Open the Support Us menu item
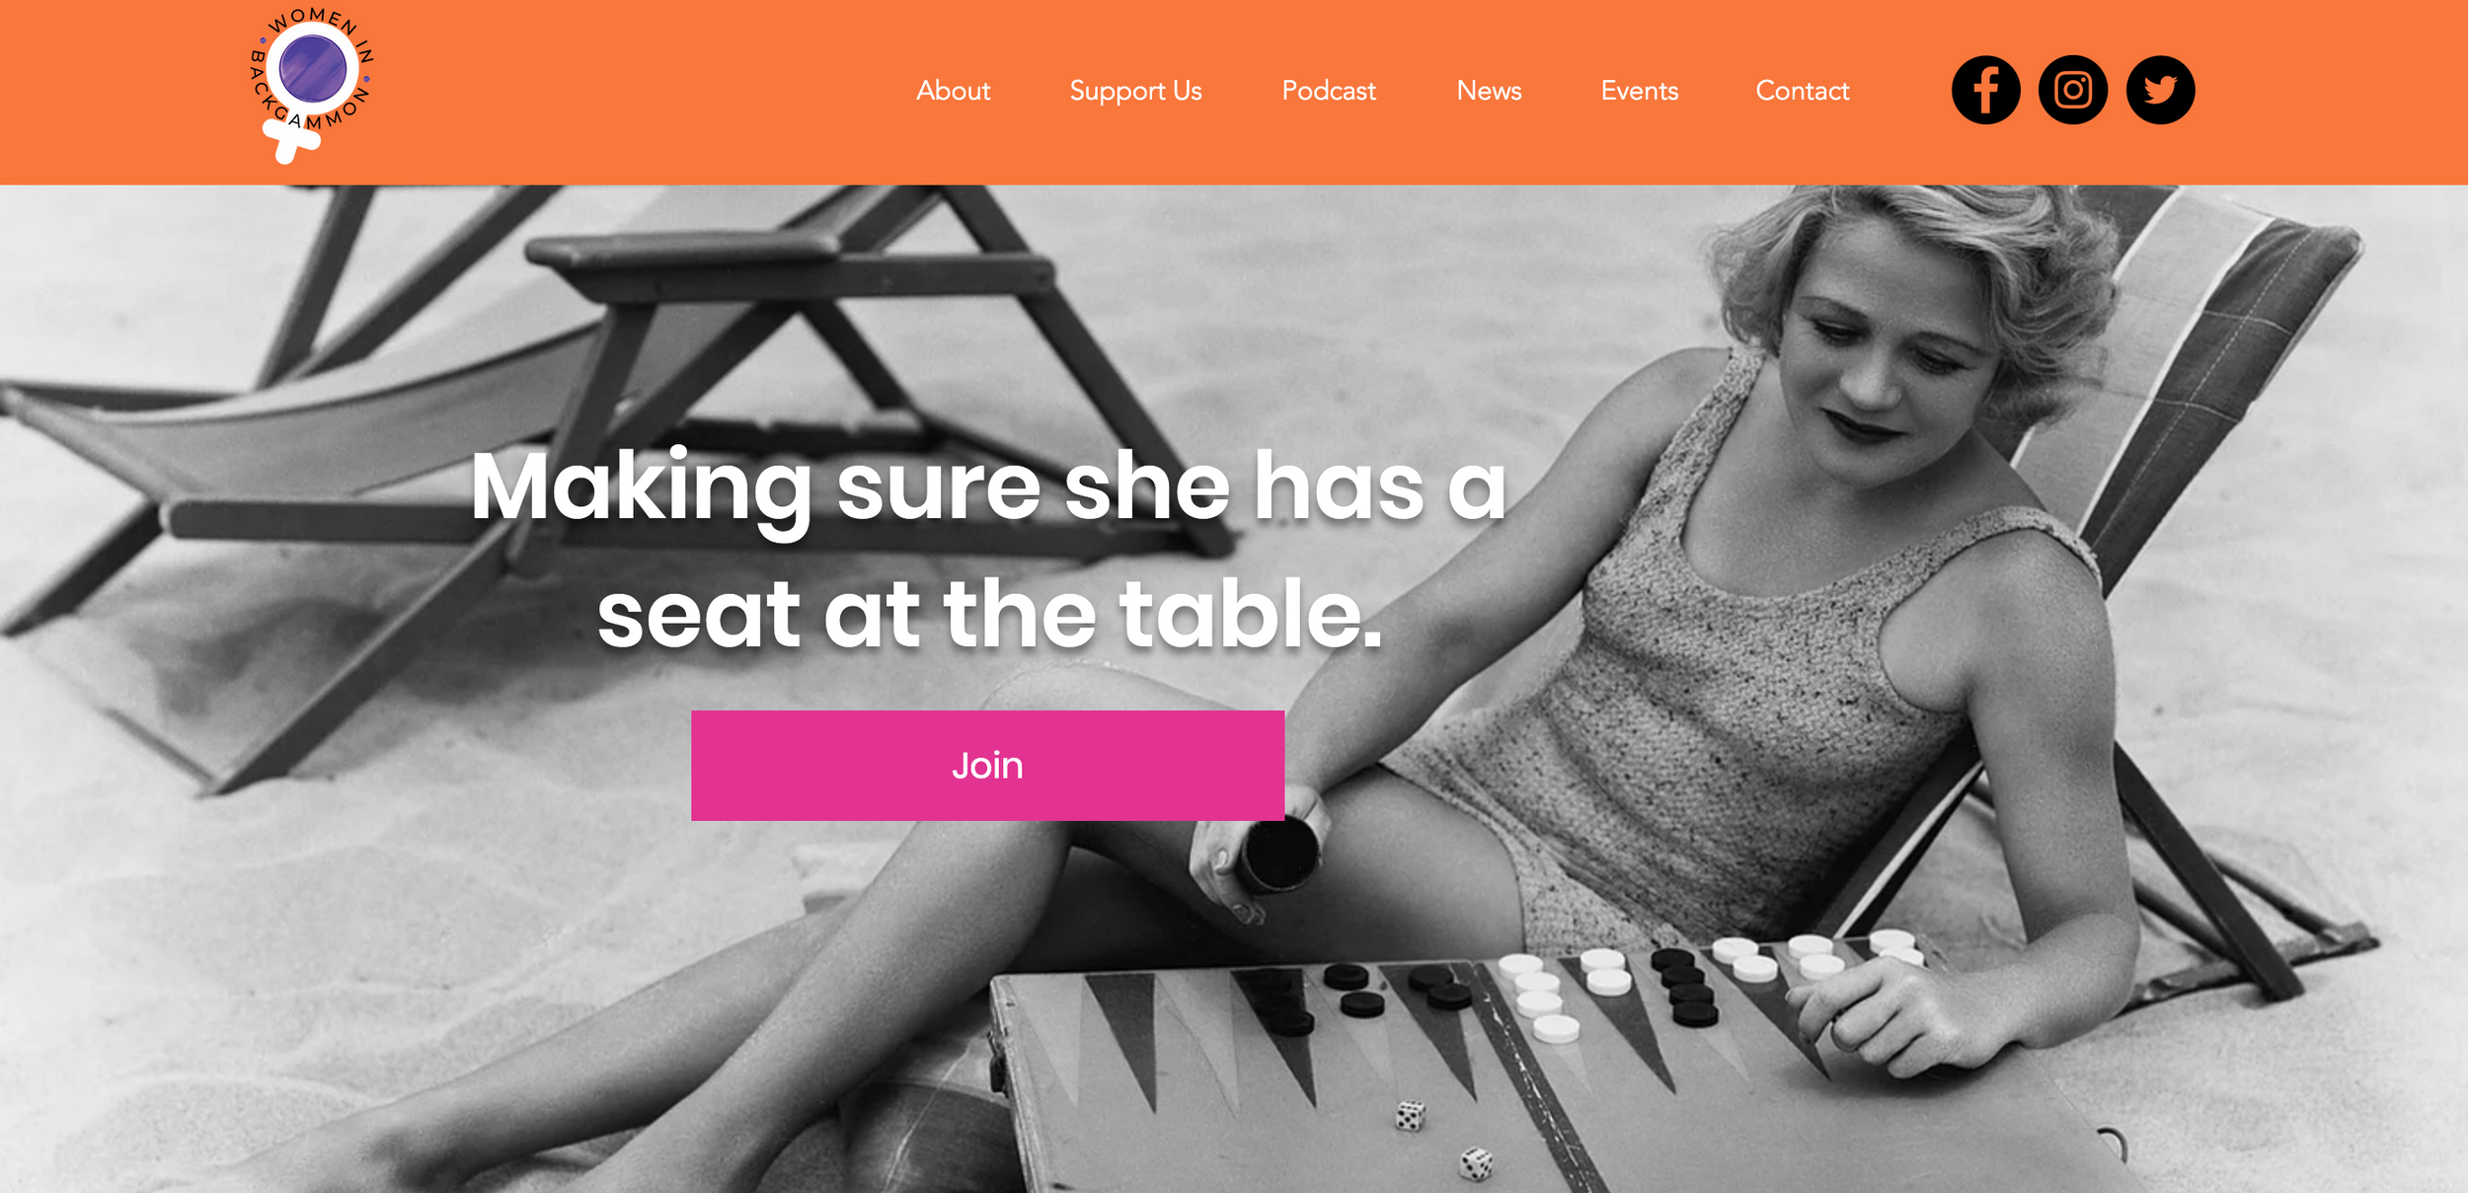The image size is (2468, 1193). tap(1135, 91)
